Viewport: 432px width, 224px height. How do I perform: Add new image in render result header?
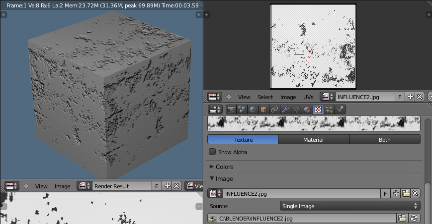pos(167,186)
